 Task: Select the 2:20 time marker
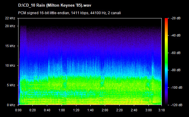point(119,110)
